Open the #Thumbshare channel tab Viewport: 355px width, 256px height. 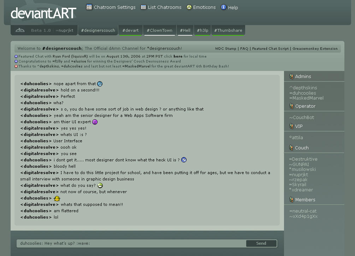[x=228, y=30]
